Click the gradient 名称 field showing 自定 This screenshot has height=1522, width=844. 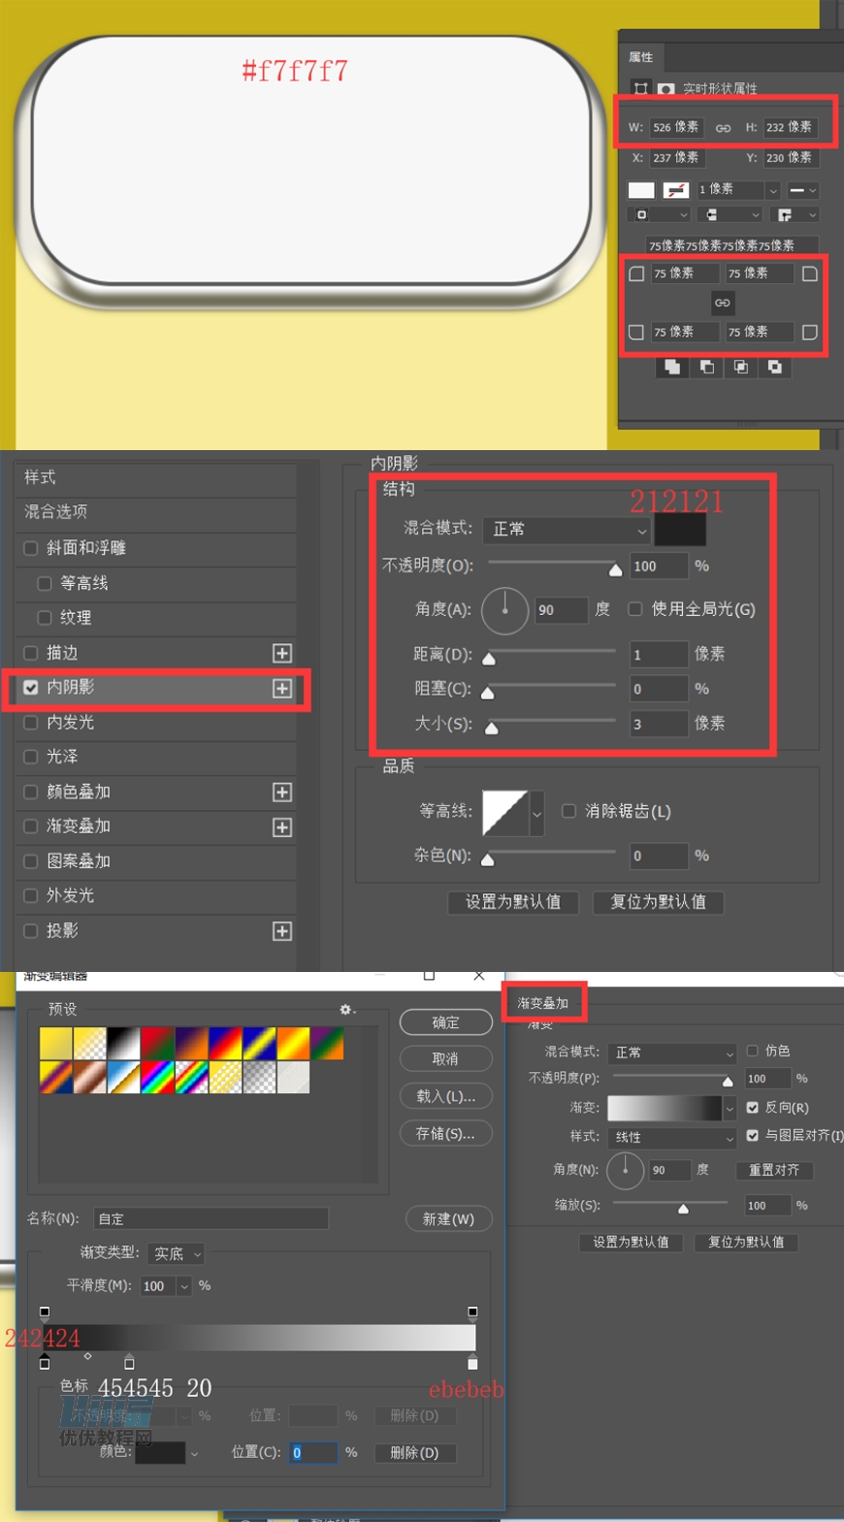coord(211,1218)
